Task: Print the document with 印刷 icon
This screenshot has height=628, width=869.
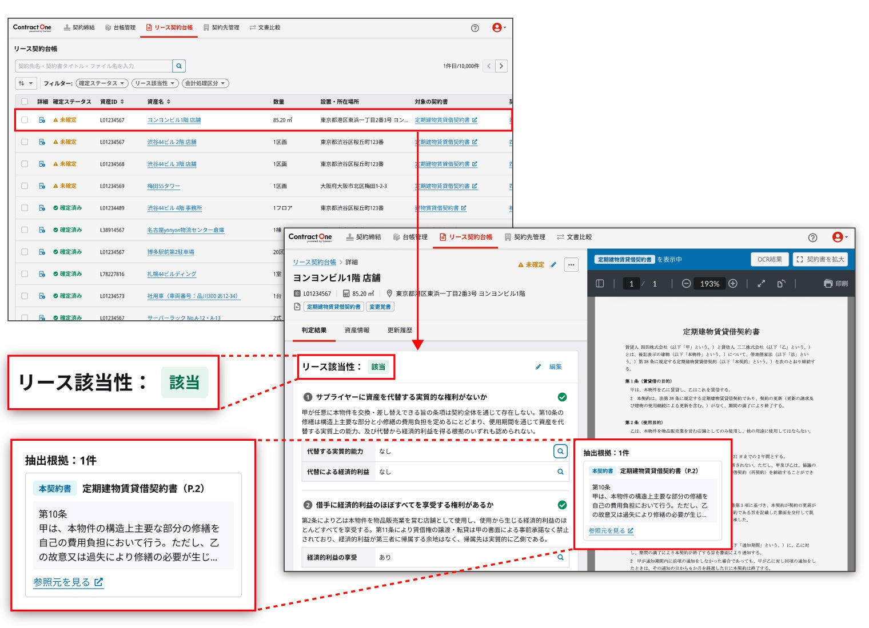Action: click(835, 284)
